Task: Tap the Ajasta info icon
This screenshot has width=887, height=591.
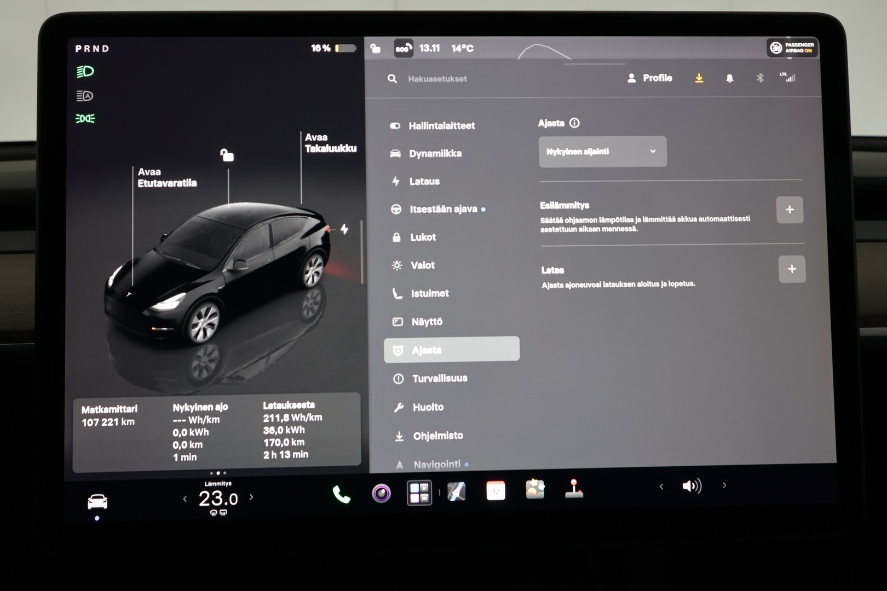Action: (x=574, y=123)
